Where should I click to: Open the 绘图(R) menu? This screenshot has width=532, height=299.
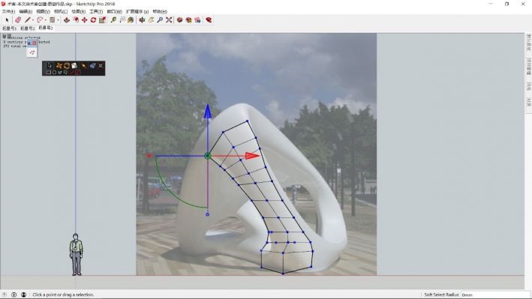[x=78, y=11]
